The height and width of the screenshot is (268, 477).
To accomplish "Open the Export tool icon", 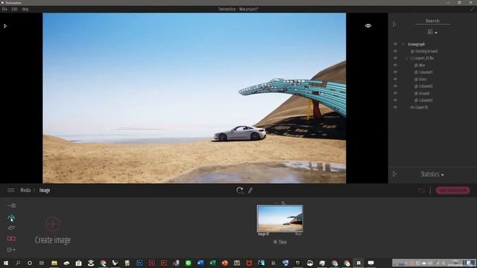I will pos(11,250).
